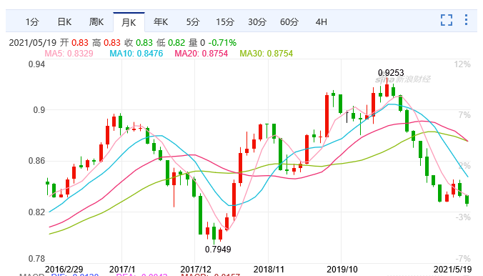The height and width of the screenshot is (276, 483).
Task: Click the fullscreen expand icon
Action: [447, 20]
